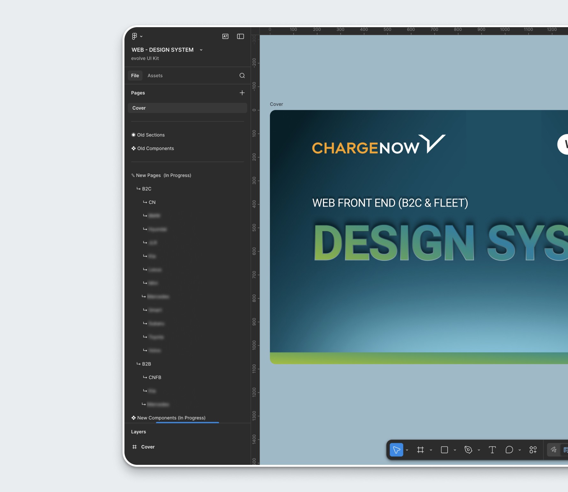
Task: Open the Comment tool options dropdown
Action: 519,450
